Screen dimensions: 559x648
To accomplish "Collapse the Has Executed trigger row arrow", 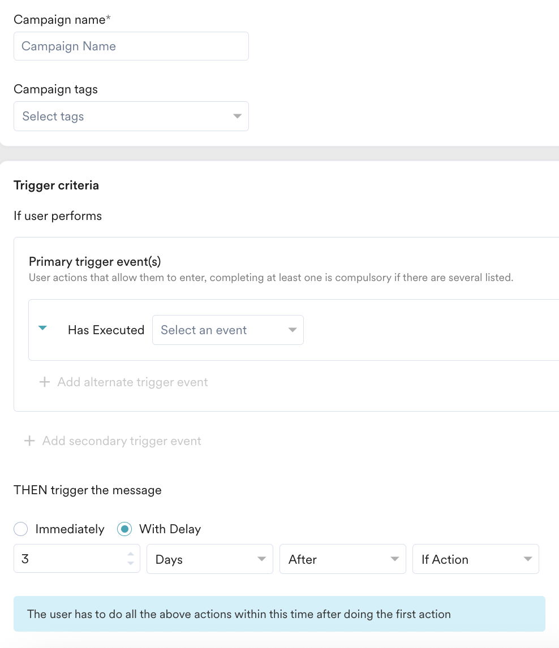I will pyautogui.click(x=42, y=328).
